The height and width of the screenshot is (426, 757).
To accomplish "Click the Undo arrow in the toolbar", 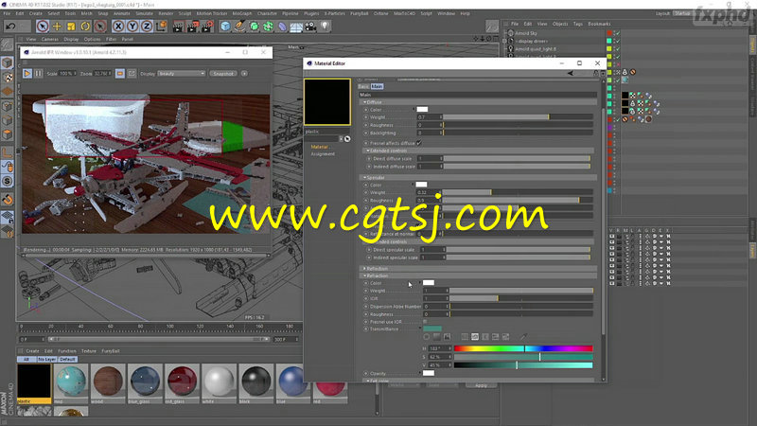I will pyautogui.click(x=10, y=27).
